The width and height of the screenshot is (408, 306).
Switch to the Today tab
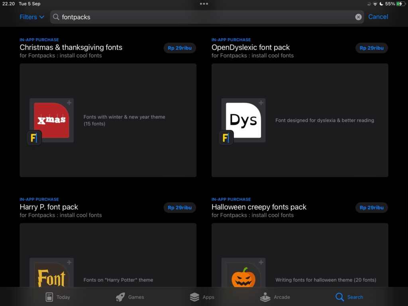point(58,297)
